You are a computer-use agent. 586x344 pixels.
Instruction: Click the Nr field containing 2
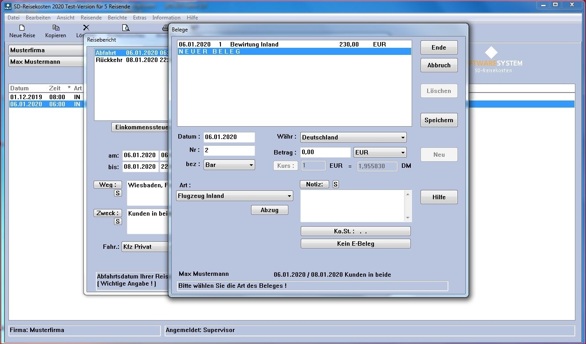click(x=229, y=151)
